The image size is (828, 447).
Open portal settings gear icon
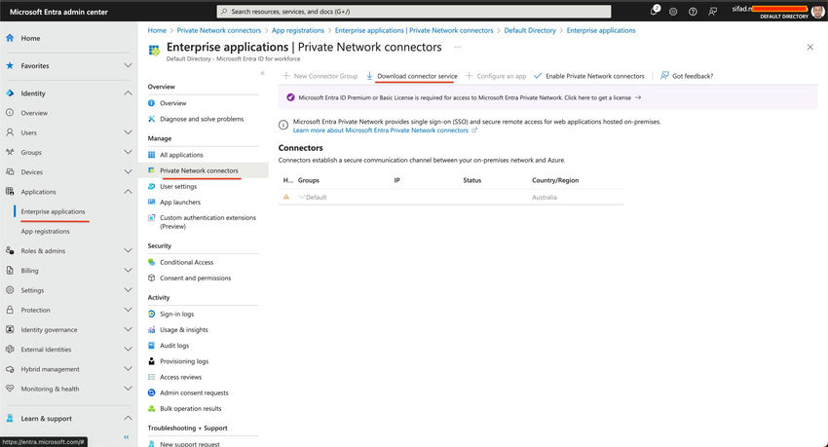click(x=673, y=12)
